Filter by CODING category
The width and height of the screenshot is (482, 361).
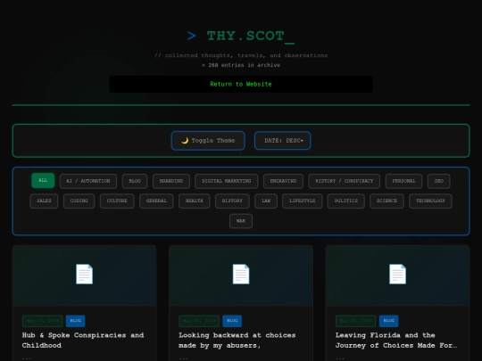(79, 201)
